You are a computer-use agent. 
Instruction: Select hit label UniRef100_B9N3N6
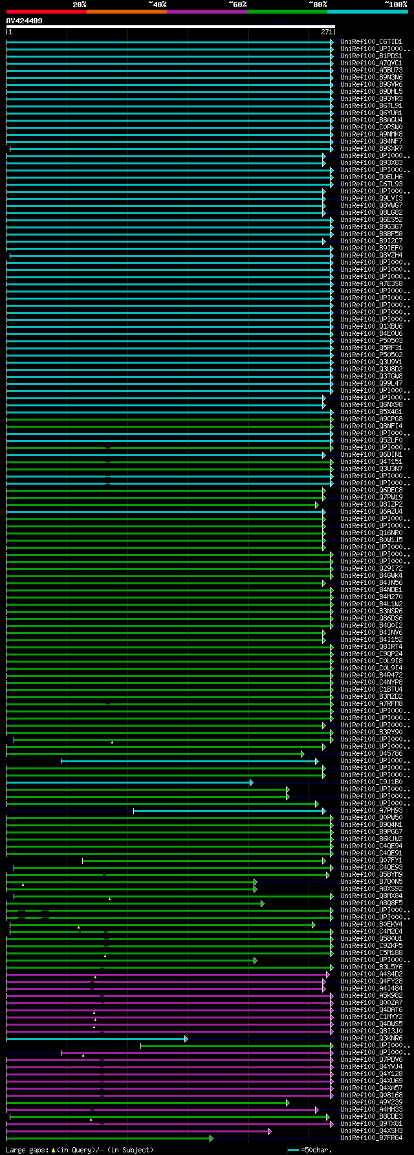(x=371, y=78)
